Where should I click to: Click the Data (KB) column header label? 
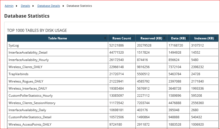click(x=178, y=38)
